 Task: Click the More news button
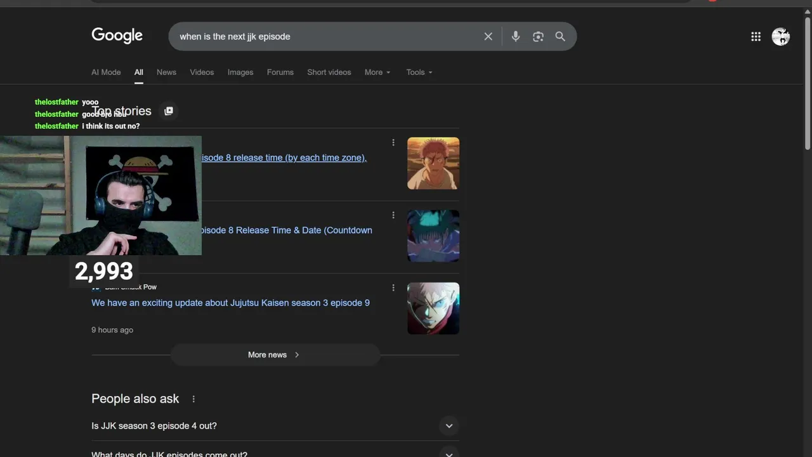(275, 355)
